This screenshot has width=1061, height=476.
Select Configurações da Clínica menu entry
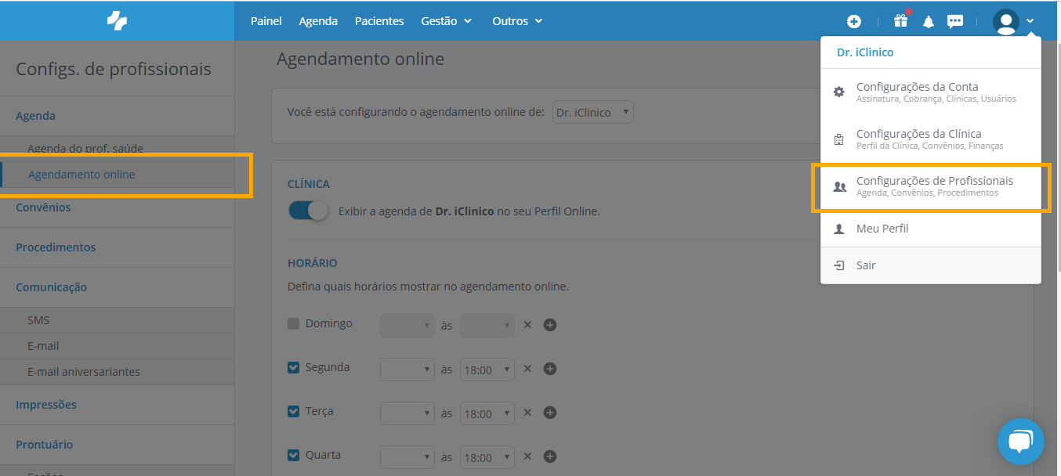[931, 139]
